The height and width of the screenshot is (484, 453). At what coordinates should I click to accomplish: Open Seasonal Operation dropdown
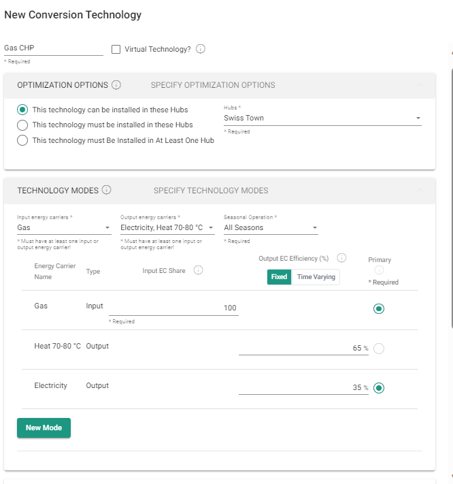(x=271, y=228)
